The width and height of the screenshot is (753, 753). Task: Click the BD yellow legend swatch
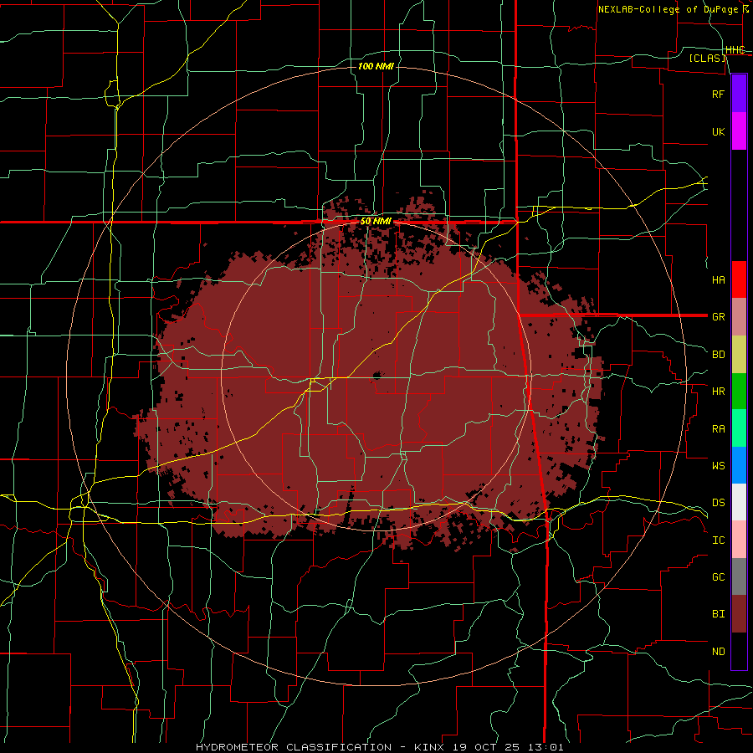coord(739,354)
